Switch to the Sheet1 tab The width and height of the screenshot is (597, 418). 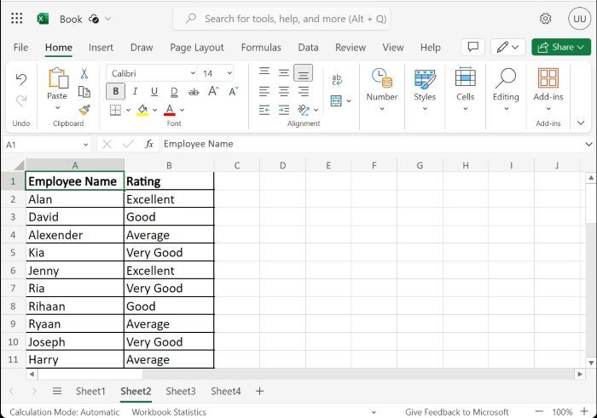point(90,391)
